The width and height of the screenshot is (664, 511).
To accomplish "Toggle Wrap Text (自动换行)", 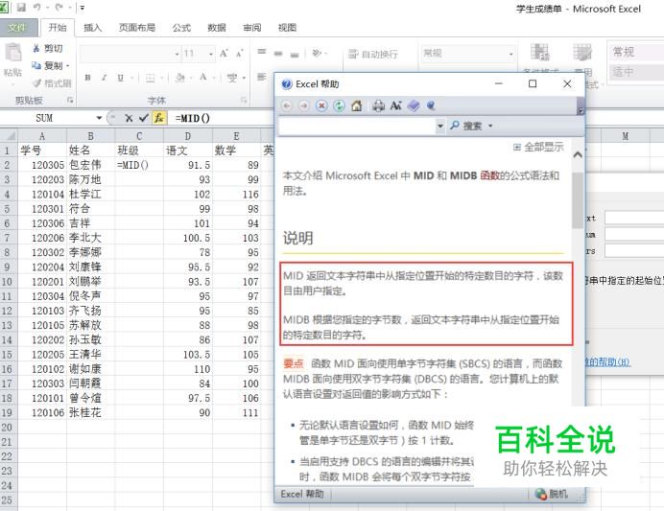I will pyautogui.click(x=372, y=54).
